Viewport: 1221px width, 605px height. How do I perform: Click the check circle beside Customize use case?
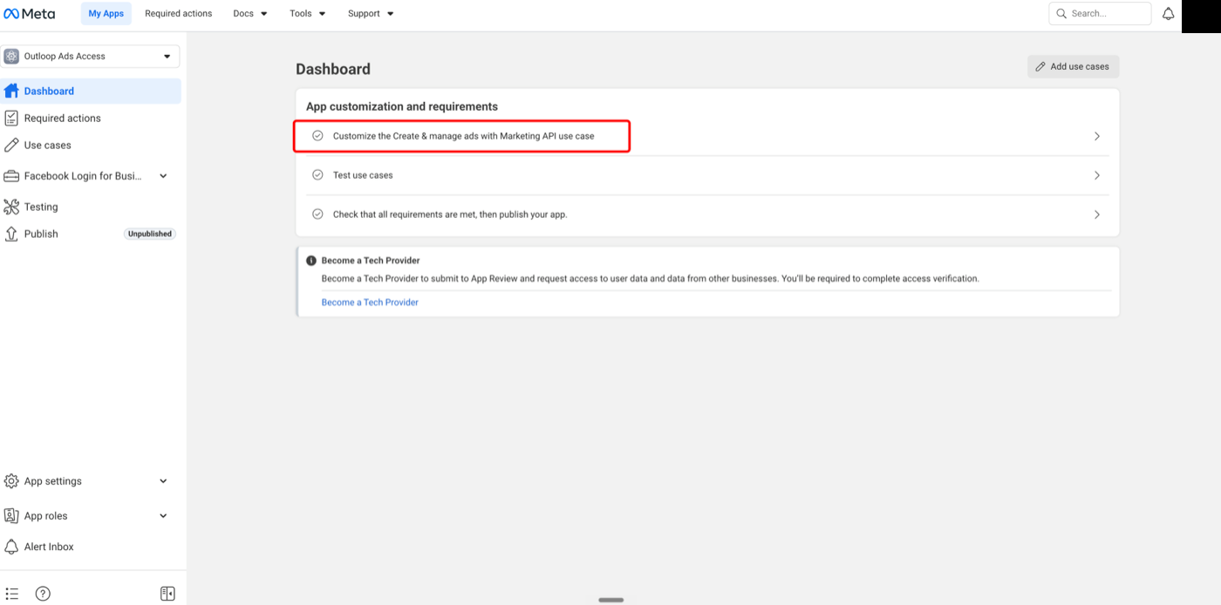tap(317, 136)
